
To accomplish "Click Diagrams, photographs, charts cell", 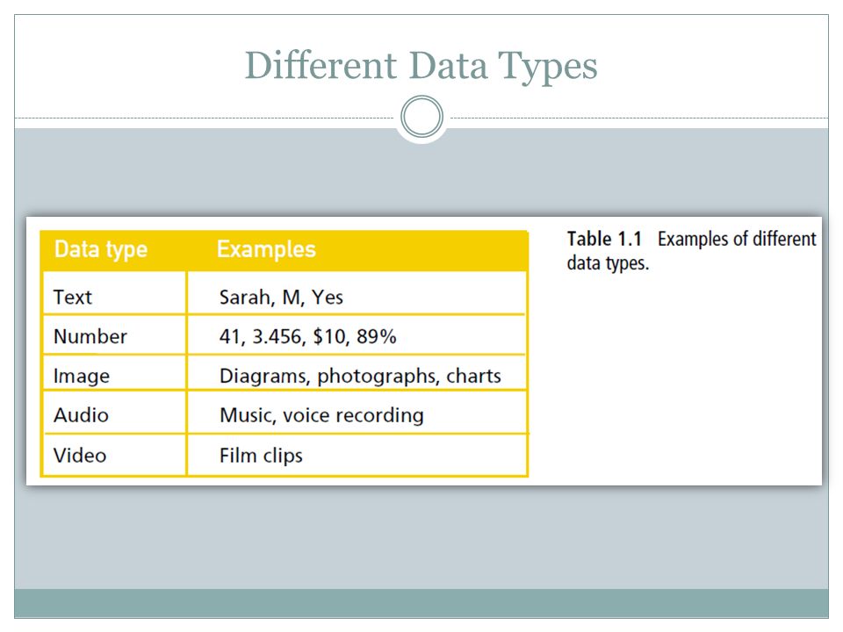I will 356,373.
